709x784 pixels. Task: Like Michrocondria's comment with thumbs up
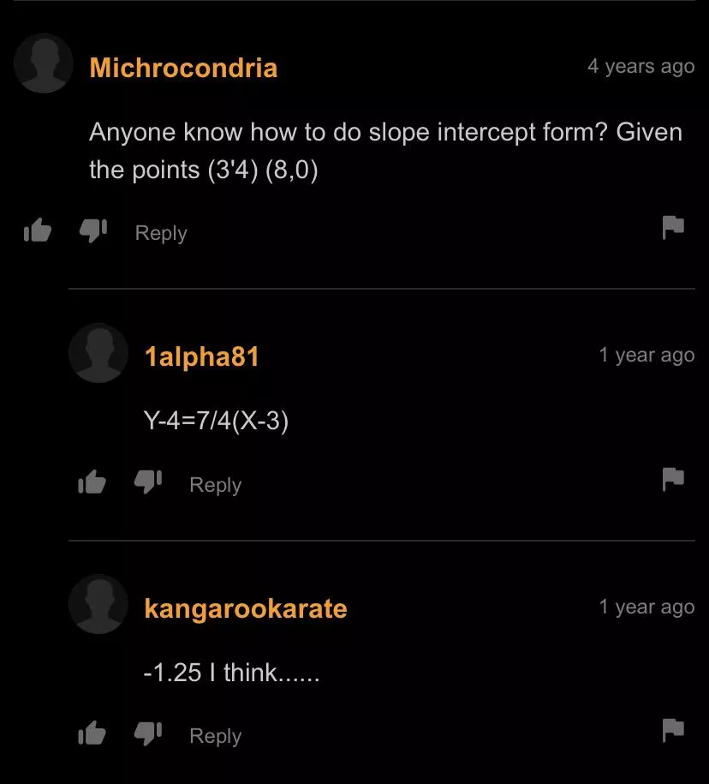coord(38,230)
